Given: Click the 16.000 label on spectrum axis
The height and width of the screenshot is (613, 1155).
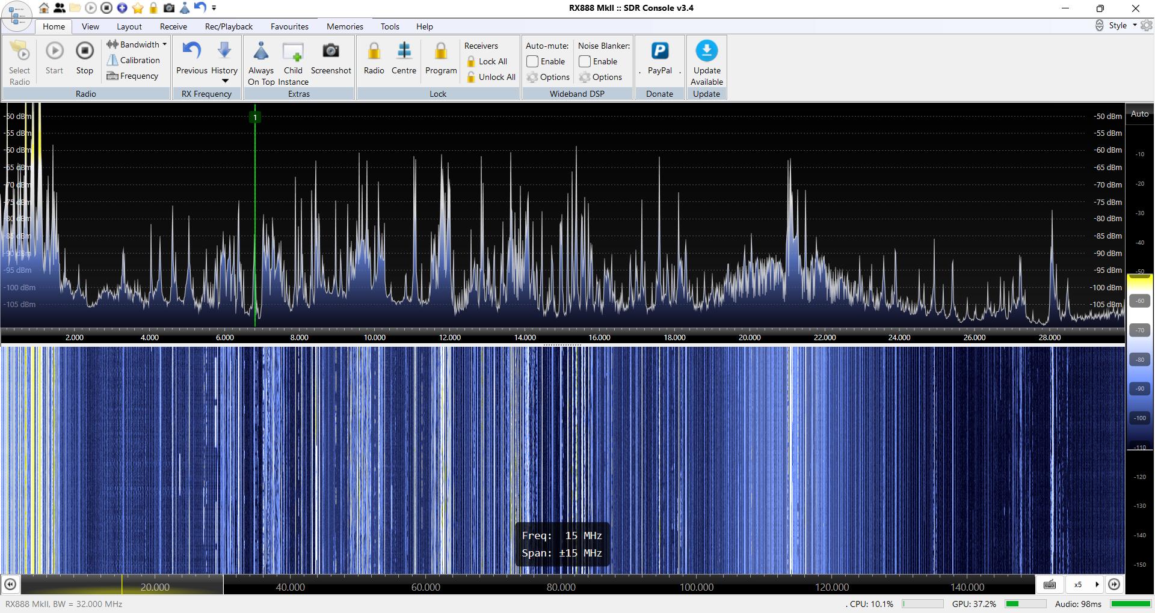Looking at the screenshot, I should (x=599, y=337).
